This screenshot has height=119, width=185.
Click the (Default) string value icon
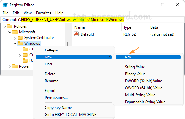[76, 34]
